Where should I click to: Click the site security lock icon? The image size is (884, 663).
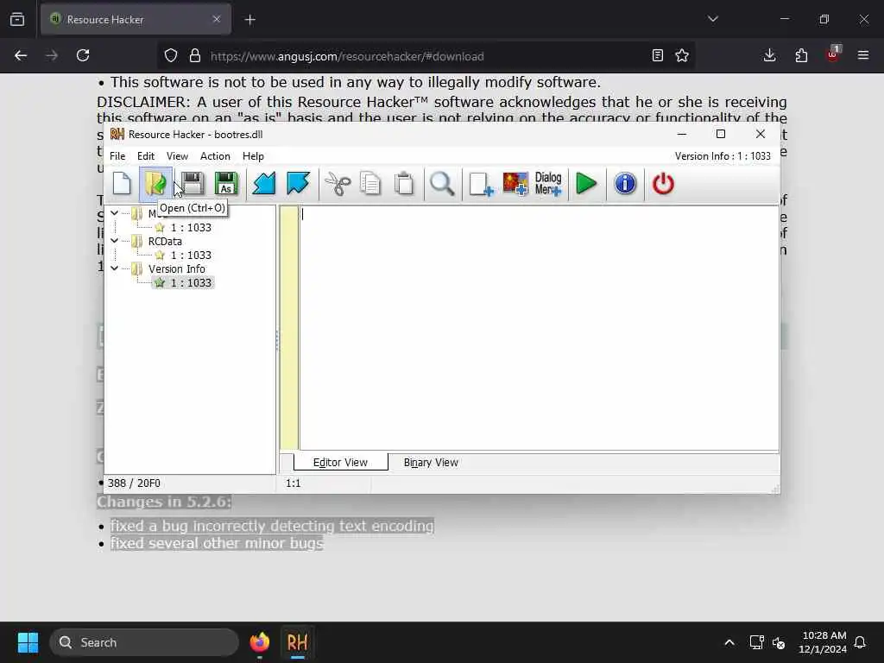coord(195,55)
